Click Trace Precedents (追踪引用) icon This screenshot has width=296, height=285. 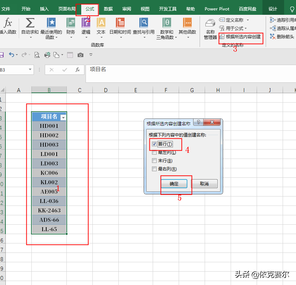[273, 20]
